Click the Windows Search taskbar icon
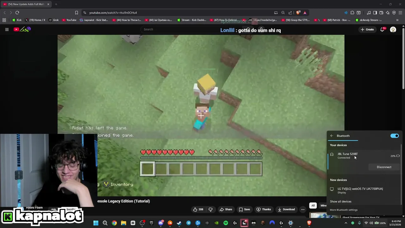 (x=105, y=223)
